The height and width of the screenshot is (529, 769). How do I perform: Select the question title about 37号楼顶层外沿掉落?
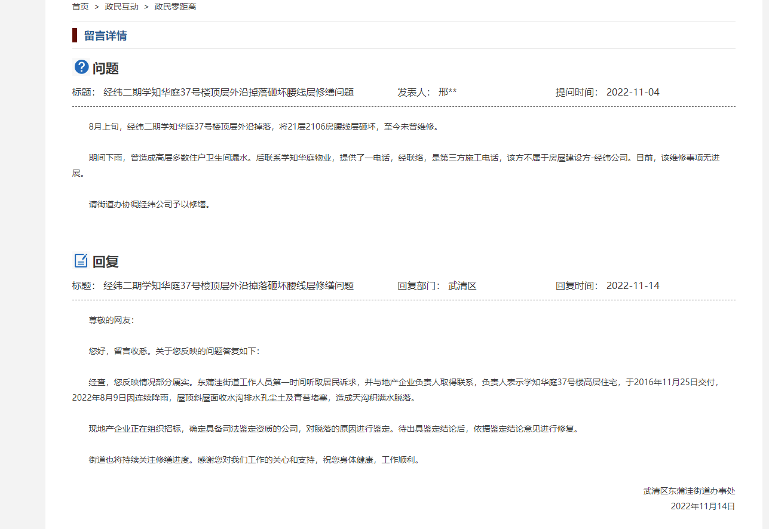229,93
